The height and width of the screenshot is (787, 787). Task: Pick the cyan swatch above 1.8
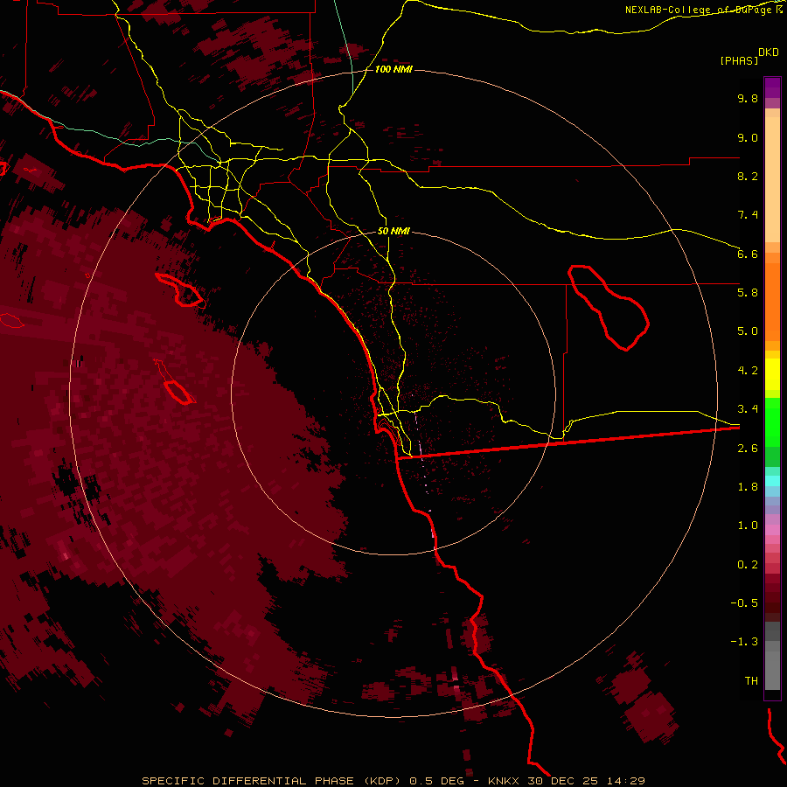pyautogui.click(x=772, y=481)
